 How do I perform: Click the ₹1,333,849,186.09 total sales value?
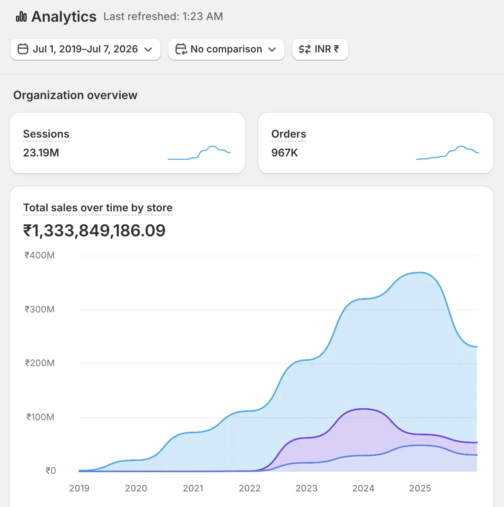point(94,231)
